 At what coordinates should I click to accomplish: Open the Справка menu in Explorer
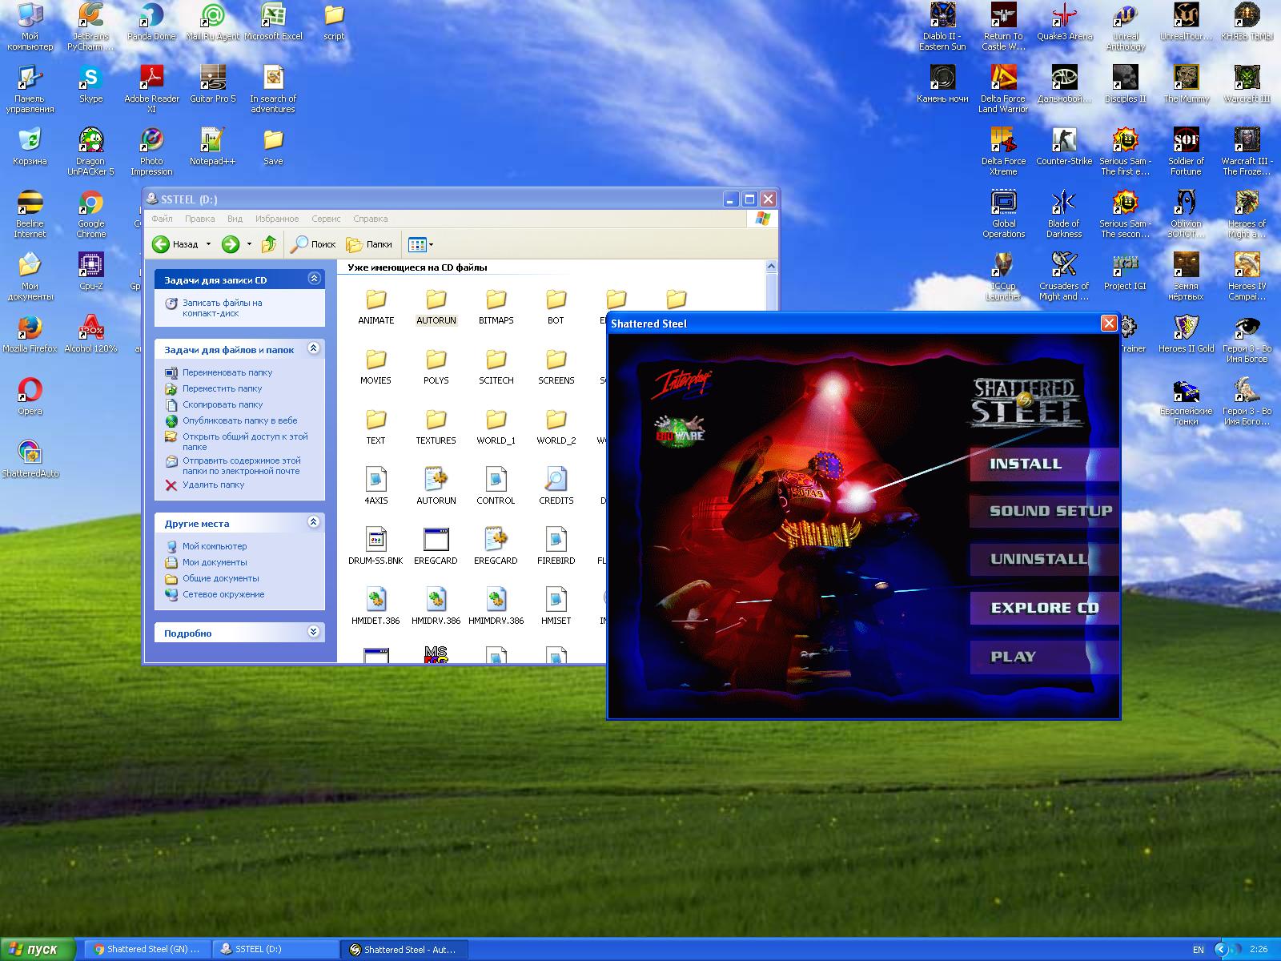(370, 219)
